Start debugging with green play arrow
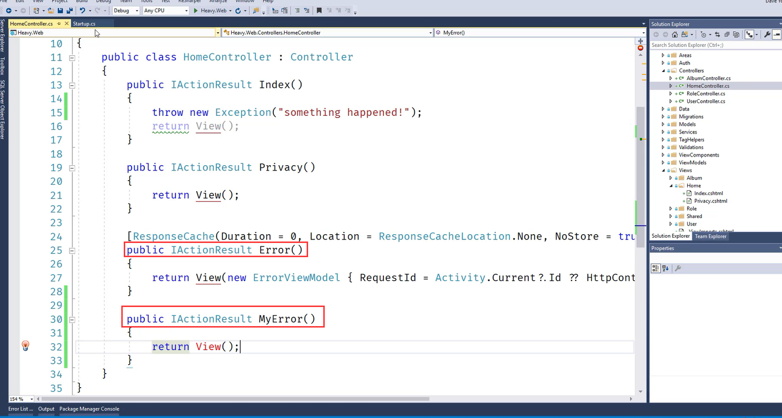The image size is (782, 418). (x=196, y=10)
